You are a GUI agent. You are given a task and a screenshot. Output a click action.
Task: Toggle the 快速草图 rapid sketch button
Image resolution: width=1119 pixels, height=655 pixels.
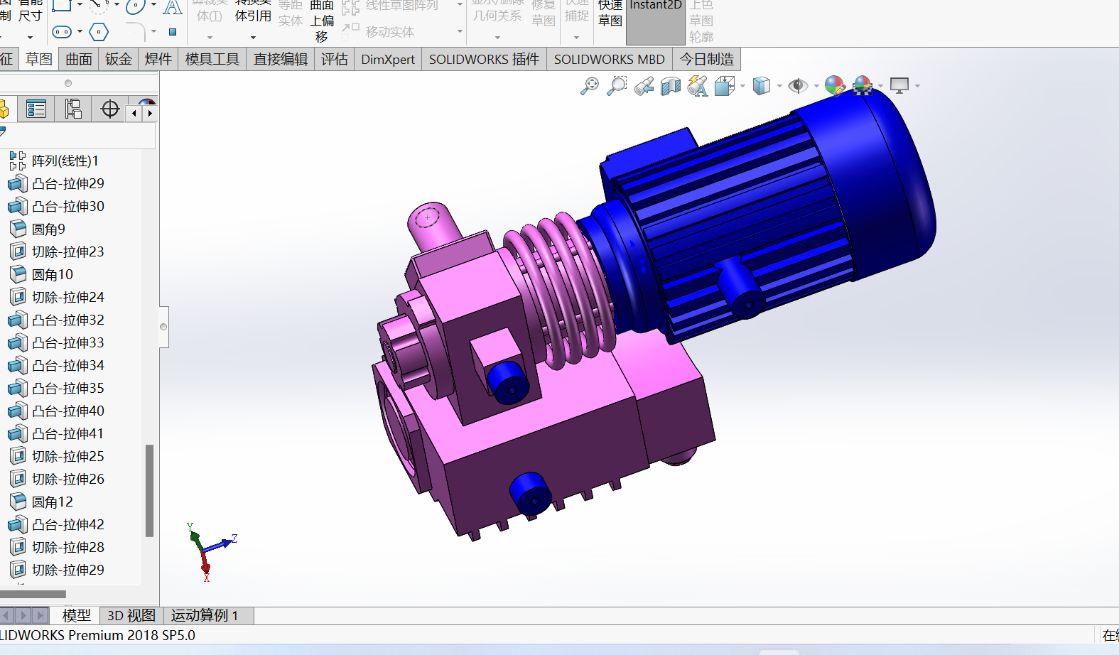(610, 14)
